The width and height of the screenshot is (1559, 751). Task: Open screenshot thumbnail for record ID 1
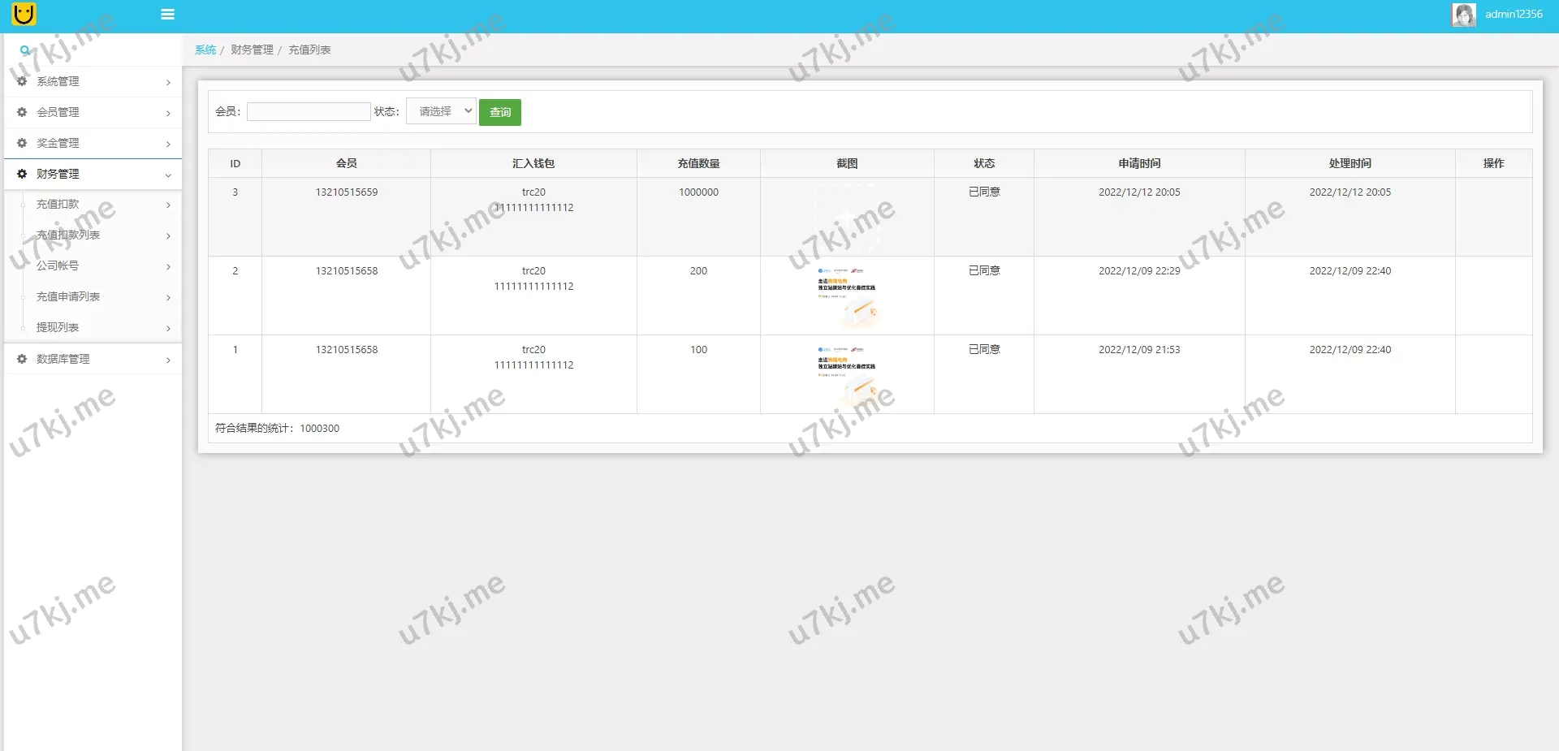coord(847,374)
